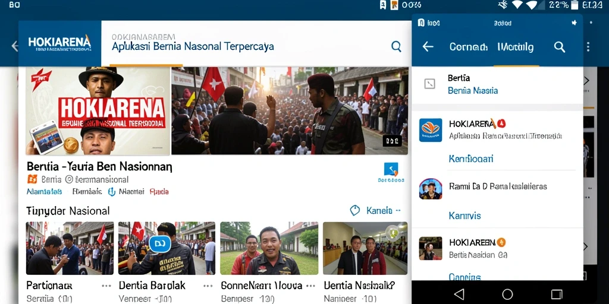Open the Bernia Nastia link
609x304 pixels.
473,91
